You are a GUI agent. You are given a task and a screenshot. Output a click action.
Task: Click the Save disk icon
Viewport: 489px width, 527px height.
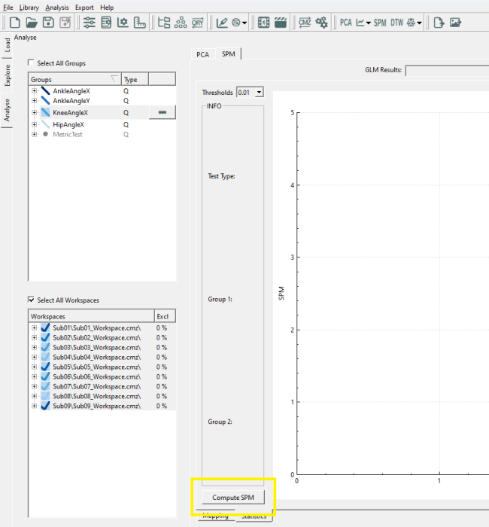48,23
